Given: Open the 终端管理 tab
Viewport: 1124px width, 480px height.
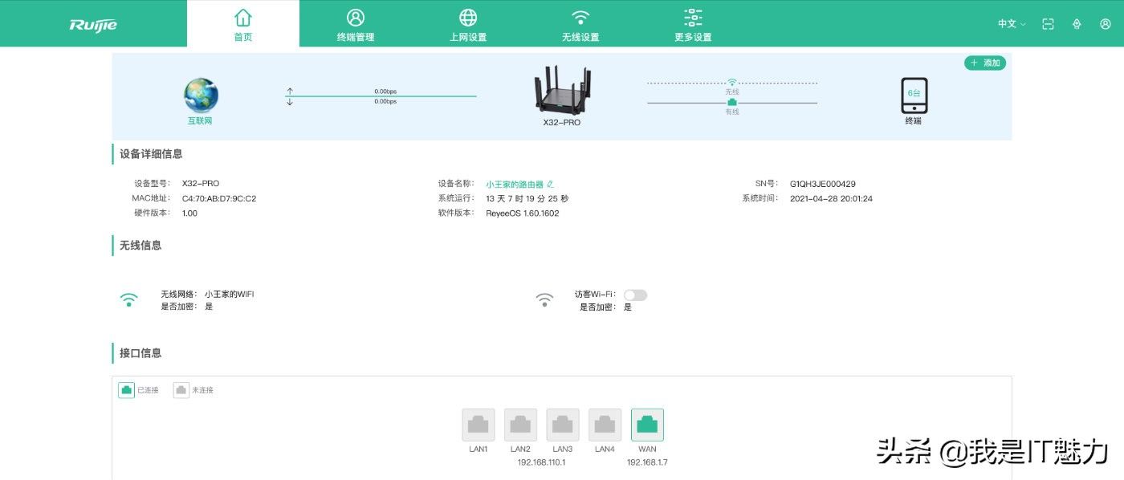Looking at the screenshot, I should tap(355, 25).
